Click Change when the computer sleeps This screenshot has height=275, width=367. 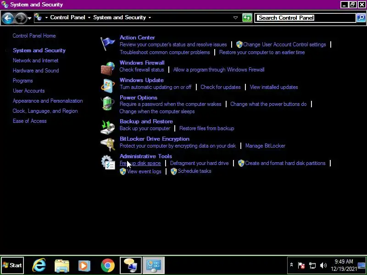(157, 111)
